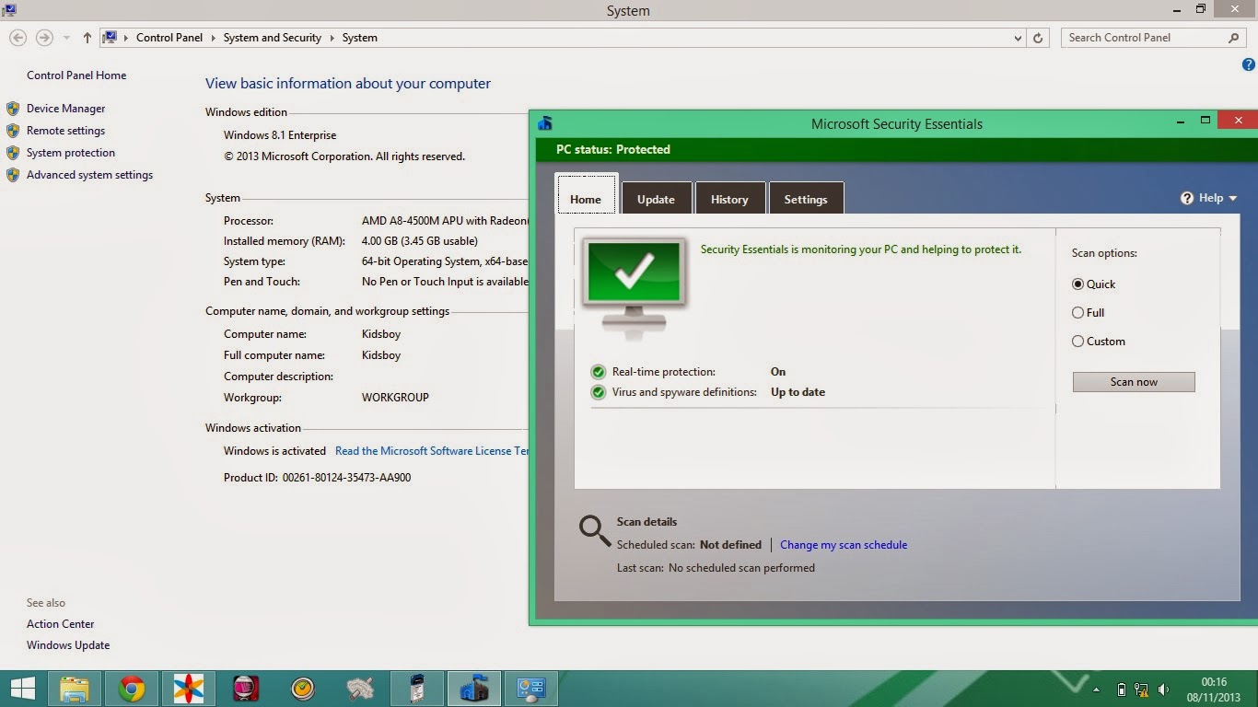Viewport: 1258px width, 707px height.
Task: Open the Settings tab in Security Essentials
Action: (x=806, y=199)
